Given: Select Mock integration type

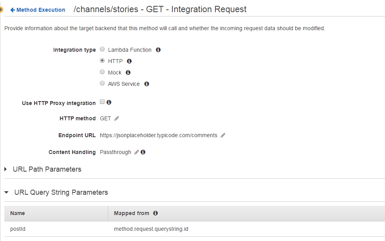Looking at the screenshot, I should tap(102, 72).
